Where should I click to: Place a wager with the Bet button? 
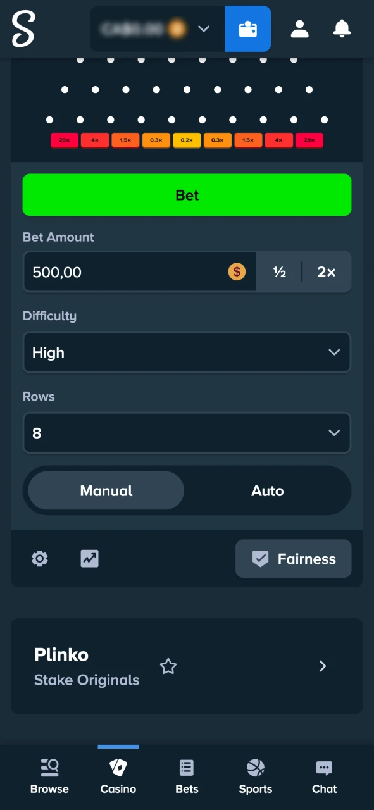click(x=187, y=195)
